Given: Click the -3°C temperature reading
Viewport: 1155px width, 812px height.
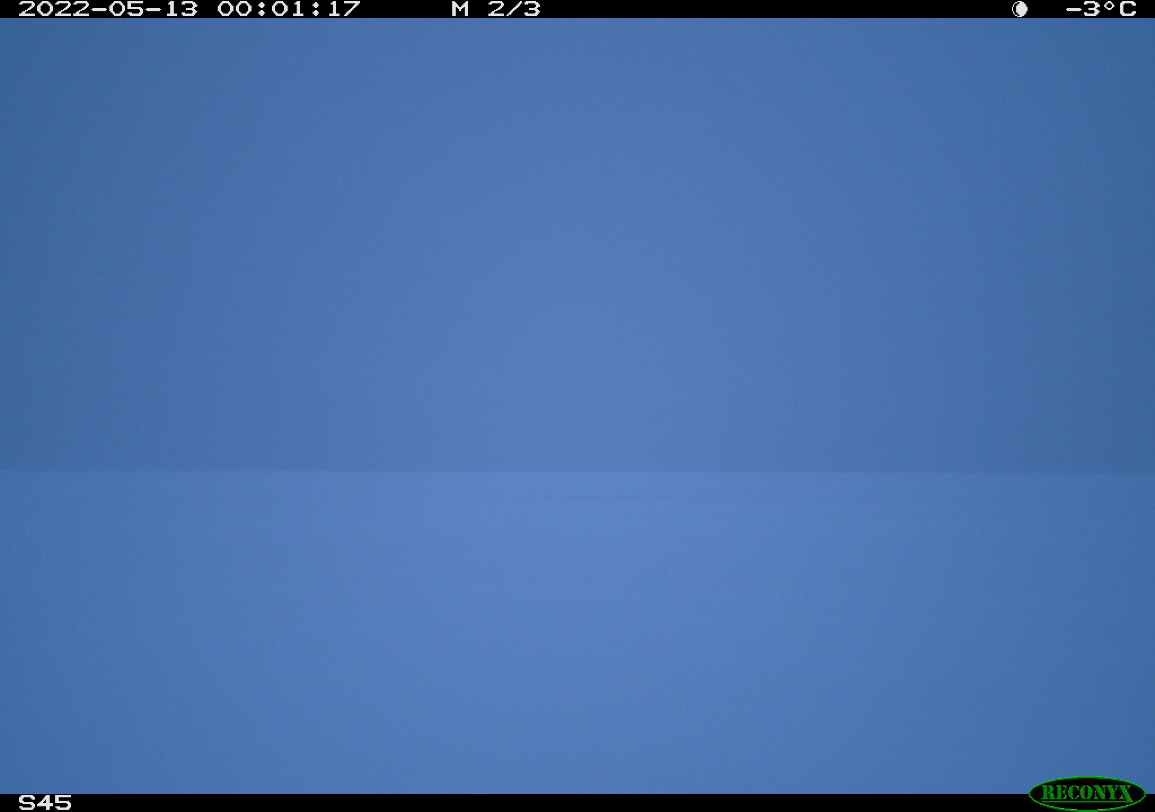Looking at the screenshot, I should [1101, 9].
